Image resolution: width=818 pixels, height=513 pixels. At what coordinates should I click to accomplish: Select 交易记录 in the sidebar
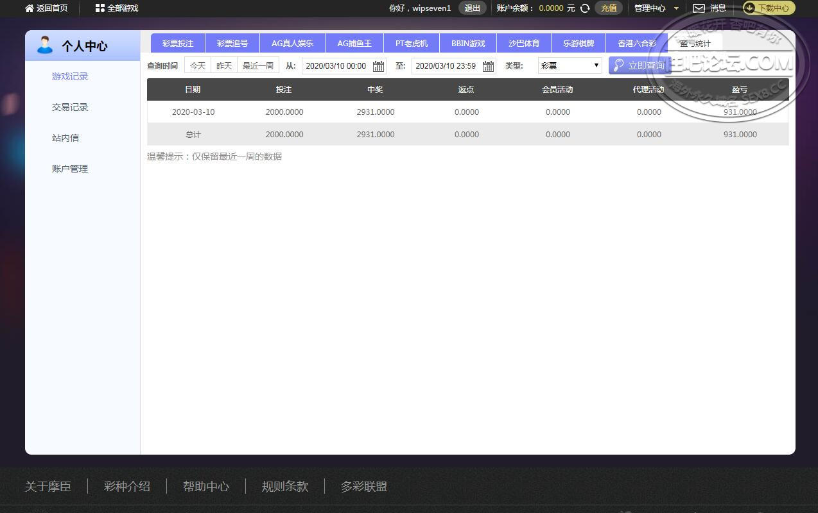[70, 107]
